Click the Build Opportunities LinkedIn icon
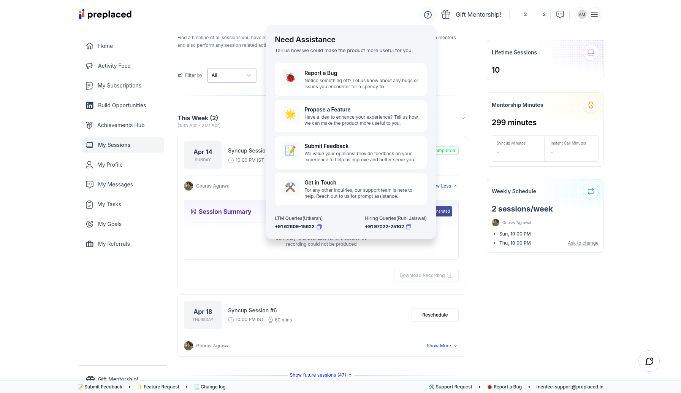The height and width of the screenshot is (393, 681). click(x=90, y=105)
